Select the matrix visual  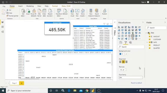(136, 36)
